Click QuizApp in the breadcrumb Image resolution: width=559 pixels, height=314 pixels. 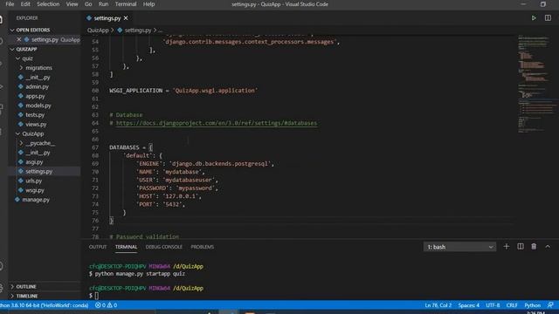(x=98, y=31)
